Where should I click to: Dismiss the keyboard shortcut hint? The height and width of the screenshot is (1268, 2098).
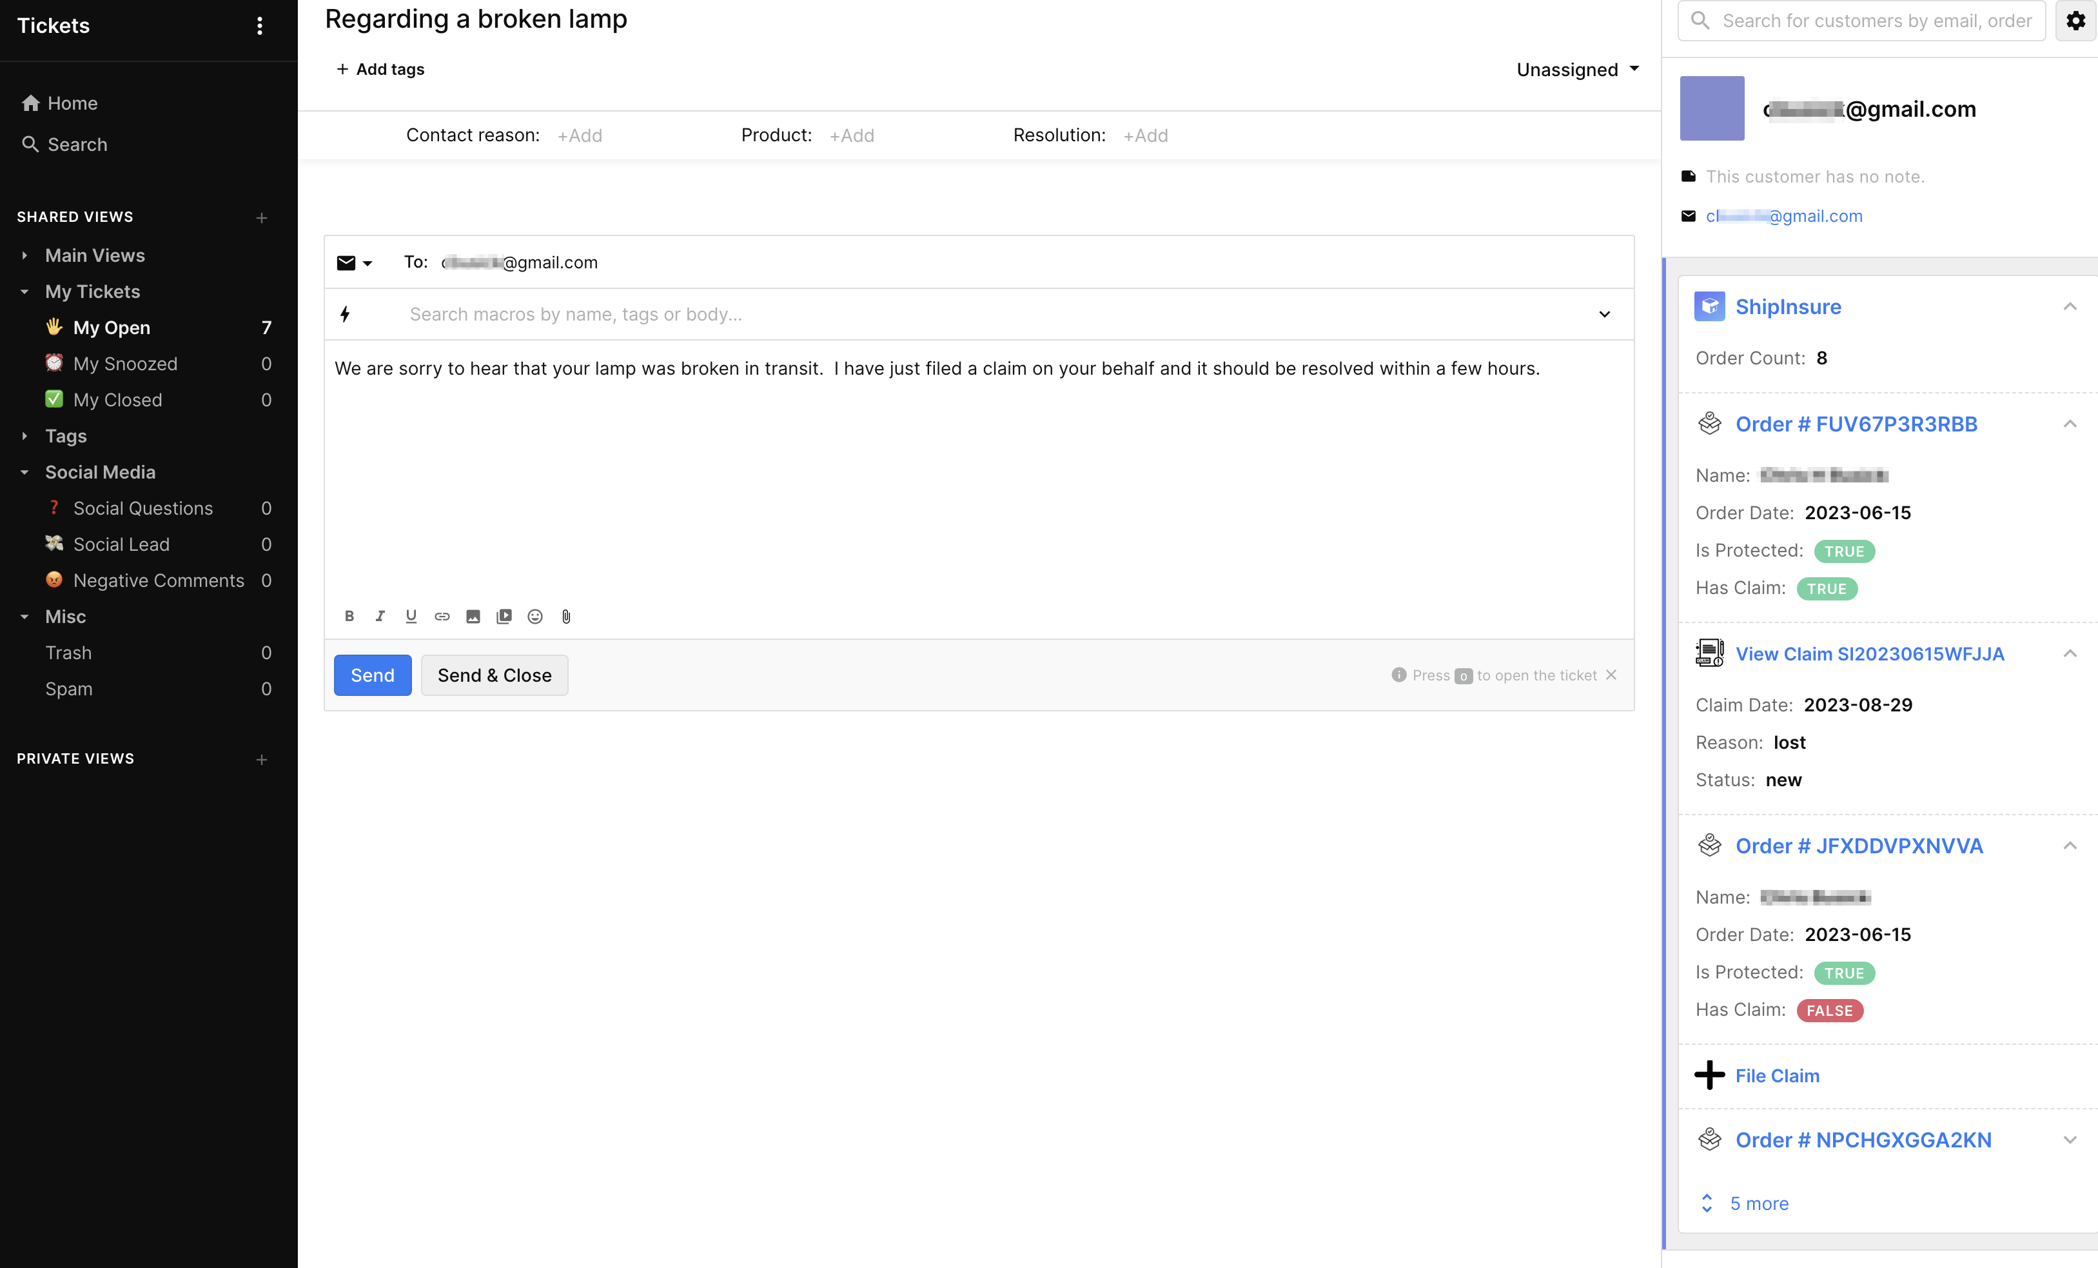(1611, 675)
